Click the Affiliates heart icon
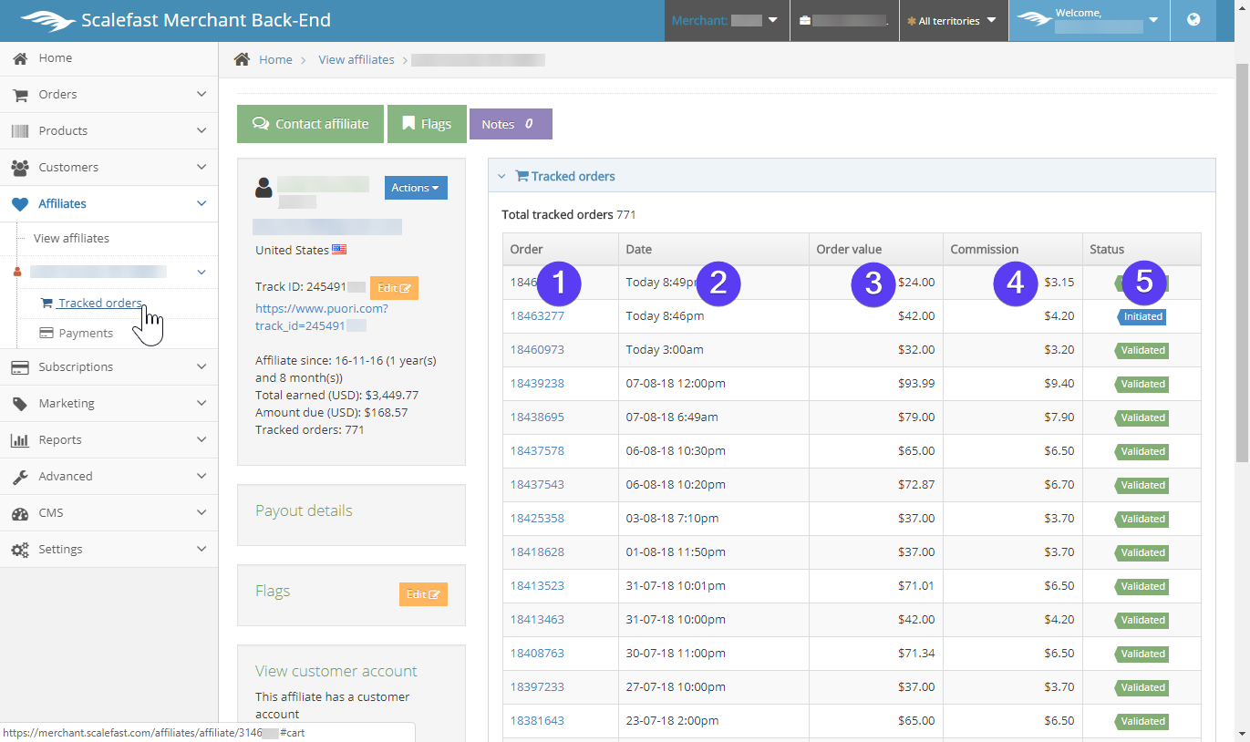Screen dimensions: 1250x742 [x=20, y=204]
